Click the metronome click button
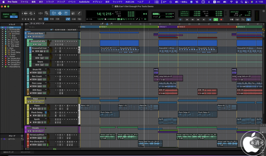 click(x=237, y=19)
